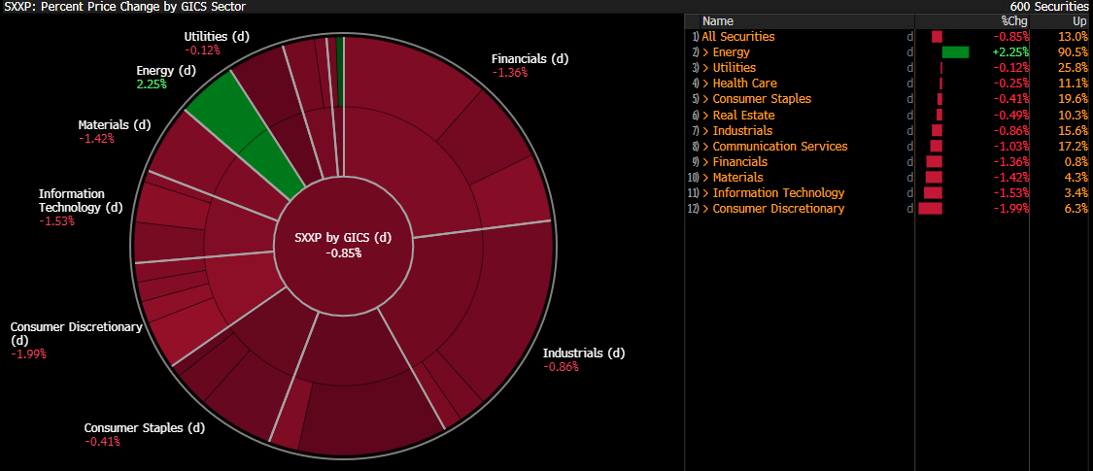1093x471 pixels.
Task: Click the 13.0% Up value for All Securities
Action: [x=1072, y=36]
